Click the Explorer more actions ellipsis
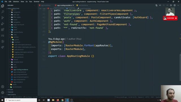The width and height of the screenshot is (181, 102). 35,5
